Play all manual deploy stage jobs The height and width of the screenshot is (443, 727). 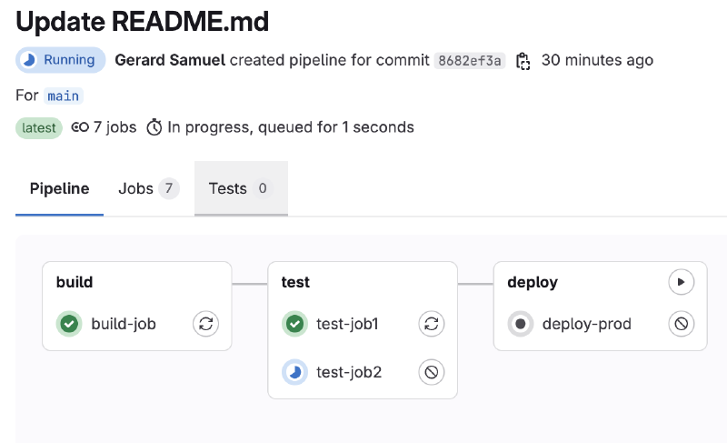pos(681,282)
